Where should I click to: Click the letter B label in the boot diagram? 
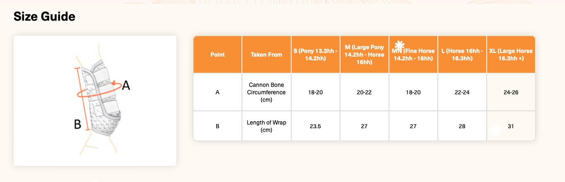[x=77, y=124]
